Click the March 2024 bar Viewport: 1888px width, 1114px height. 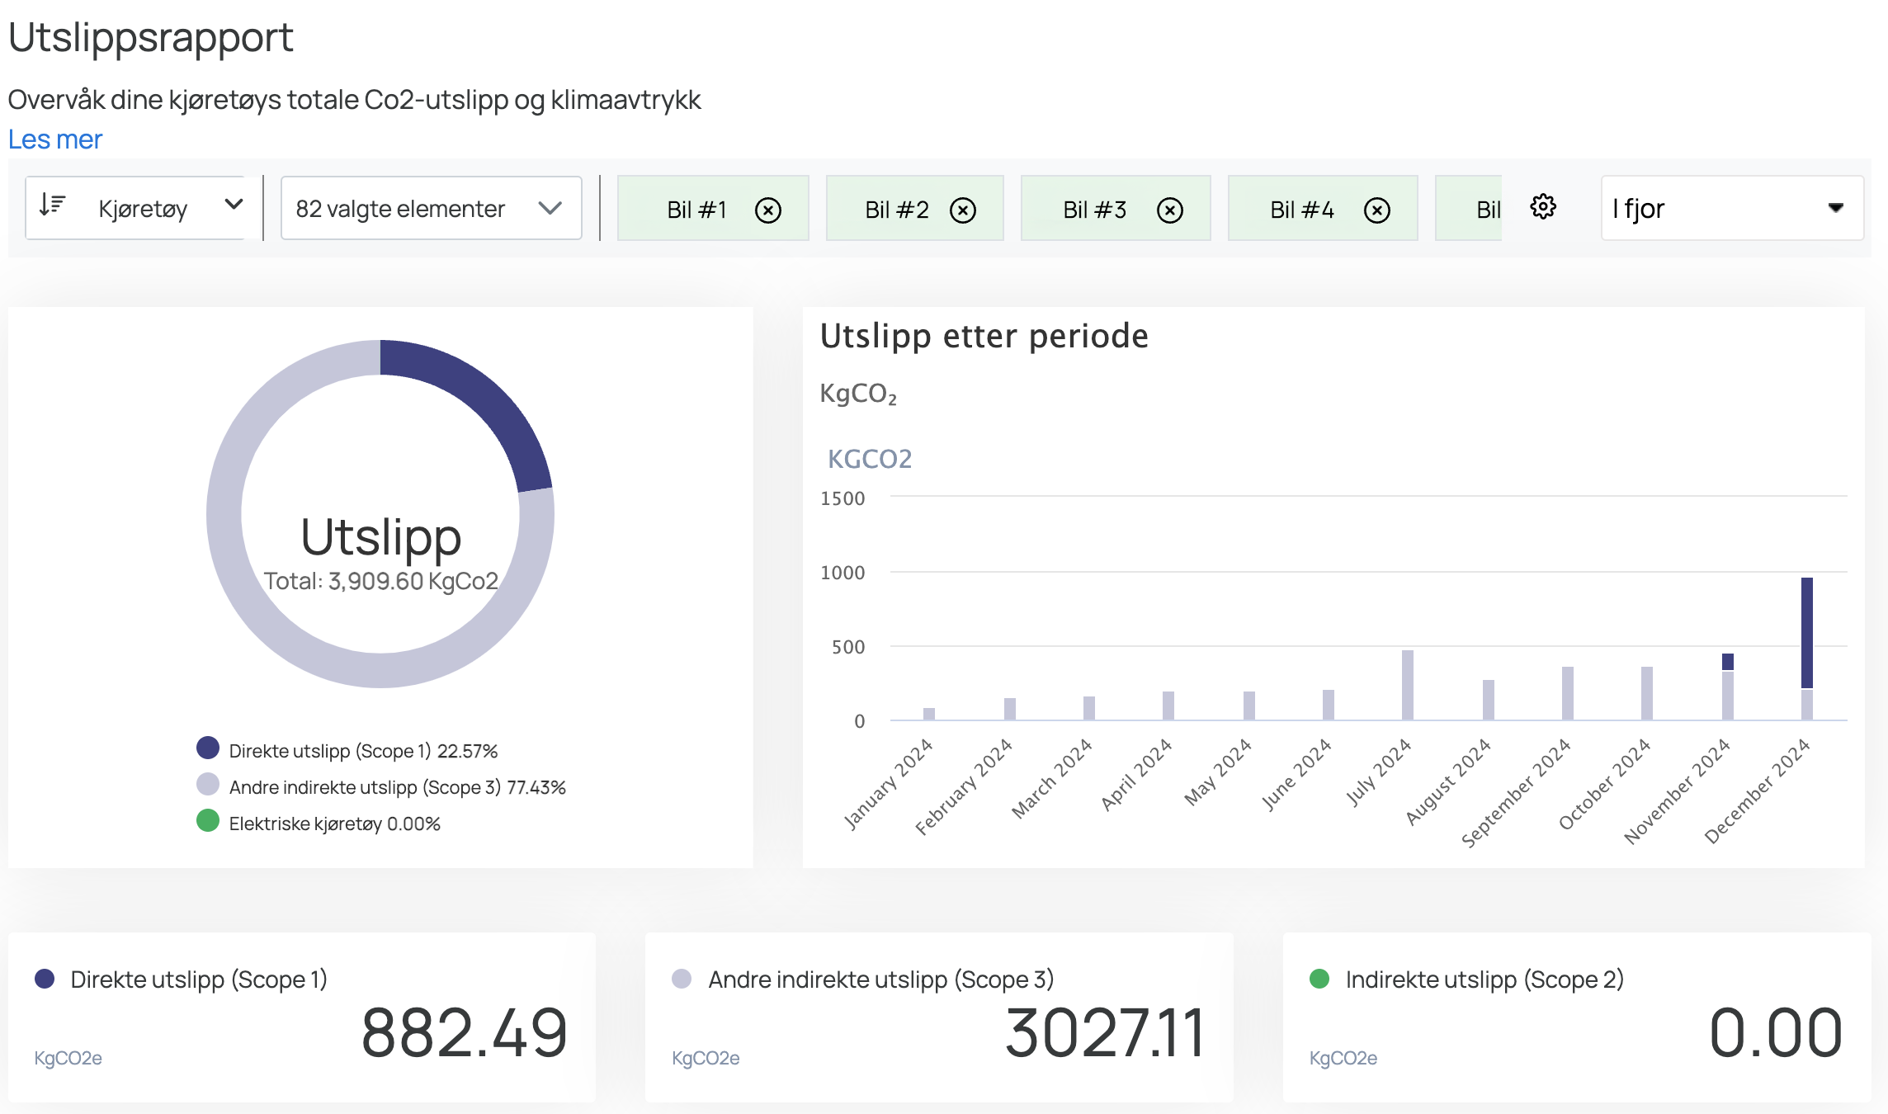1089,708
